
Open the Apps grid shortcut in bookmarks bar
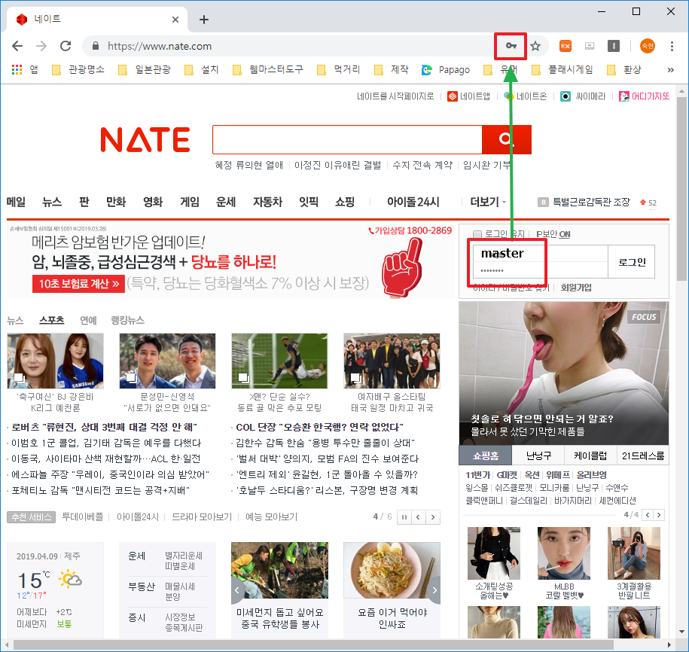[x=17, y=69]
